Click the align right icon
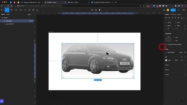The width and height of the screenshot is (187, 105). [172, 18]
